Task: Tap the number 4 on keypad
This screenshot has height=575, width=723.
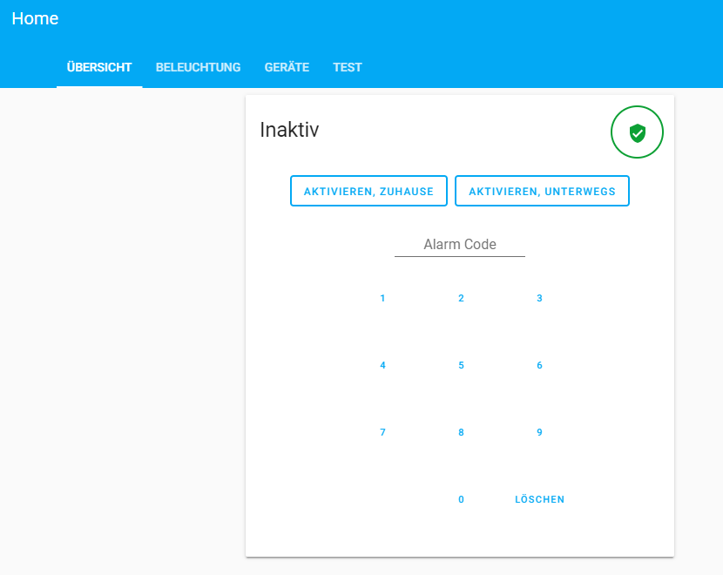Action: coord(382,365)
